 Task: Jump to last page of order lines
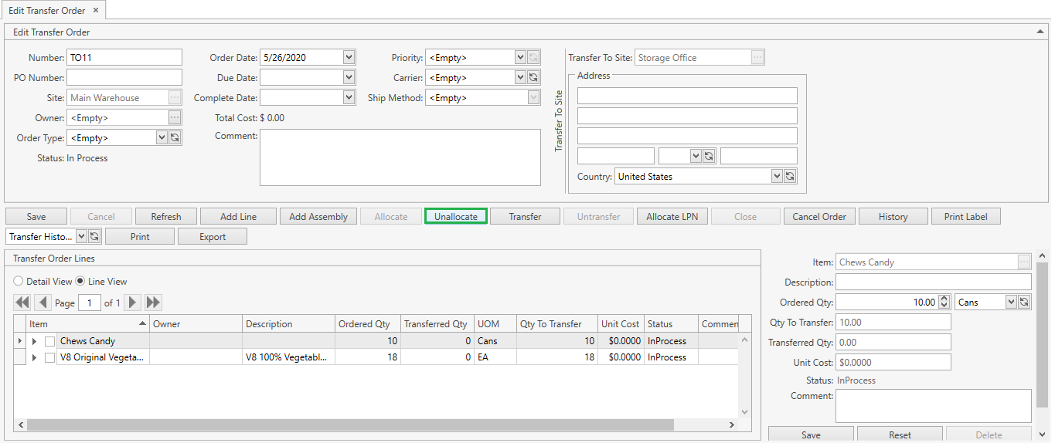click(153, 303)
